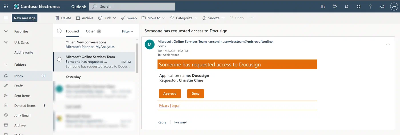Reply to the message
Image resolution: width=400 pixels, height=135 pixels.
point(162,122)
